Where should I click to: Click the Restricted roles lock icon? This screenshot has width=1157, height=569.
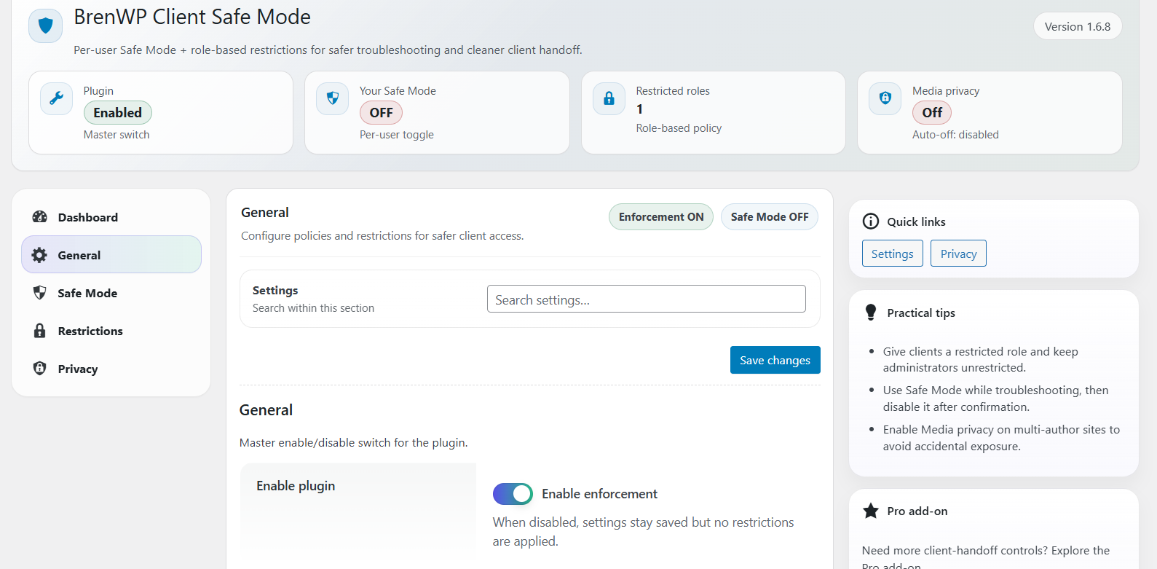(609, 98)
